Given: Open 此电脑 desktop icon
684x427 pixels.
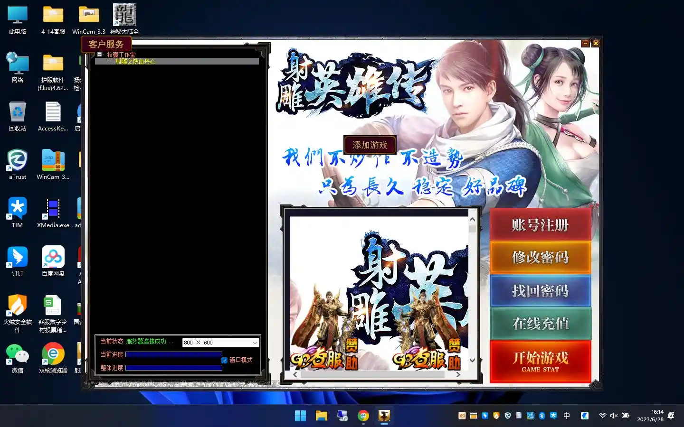Looking at the screenshot, I should pos(18,20).
